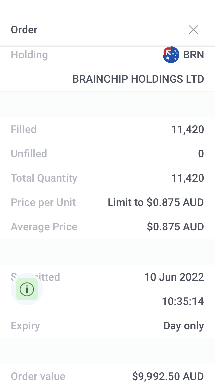215x383 pixels.
Task: Select Limit to $0.875 AUD price
Action: point(156,202)
